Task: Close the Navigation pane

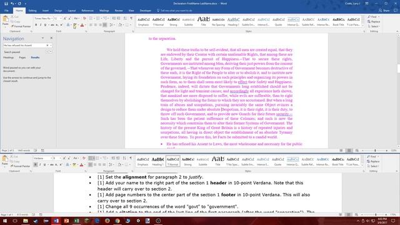Action: [x=51, y=38]
